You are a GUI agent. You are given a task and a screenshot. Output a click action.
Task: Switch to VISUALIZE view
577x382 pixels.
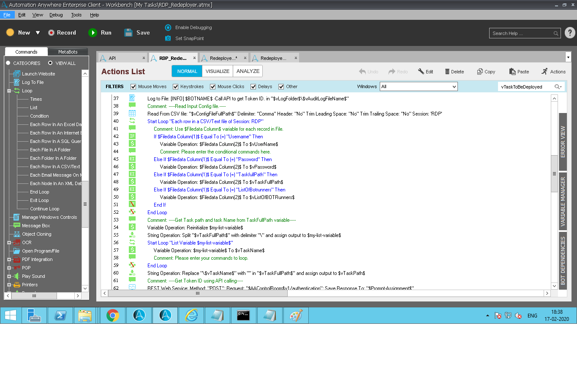[x=217, y=71]
